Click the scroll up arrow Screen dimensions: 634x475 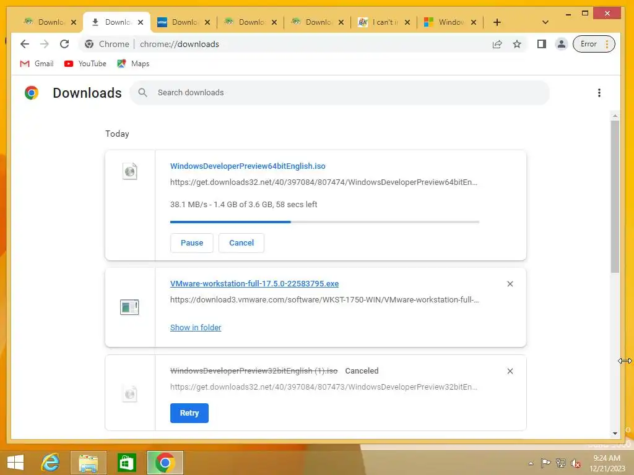tap(615, 116)
